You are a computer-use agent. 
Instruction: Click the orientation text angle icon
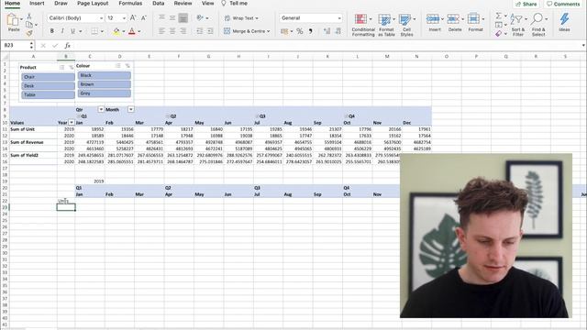(200, 17)
